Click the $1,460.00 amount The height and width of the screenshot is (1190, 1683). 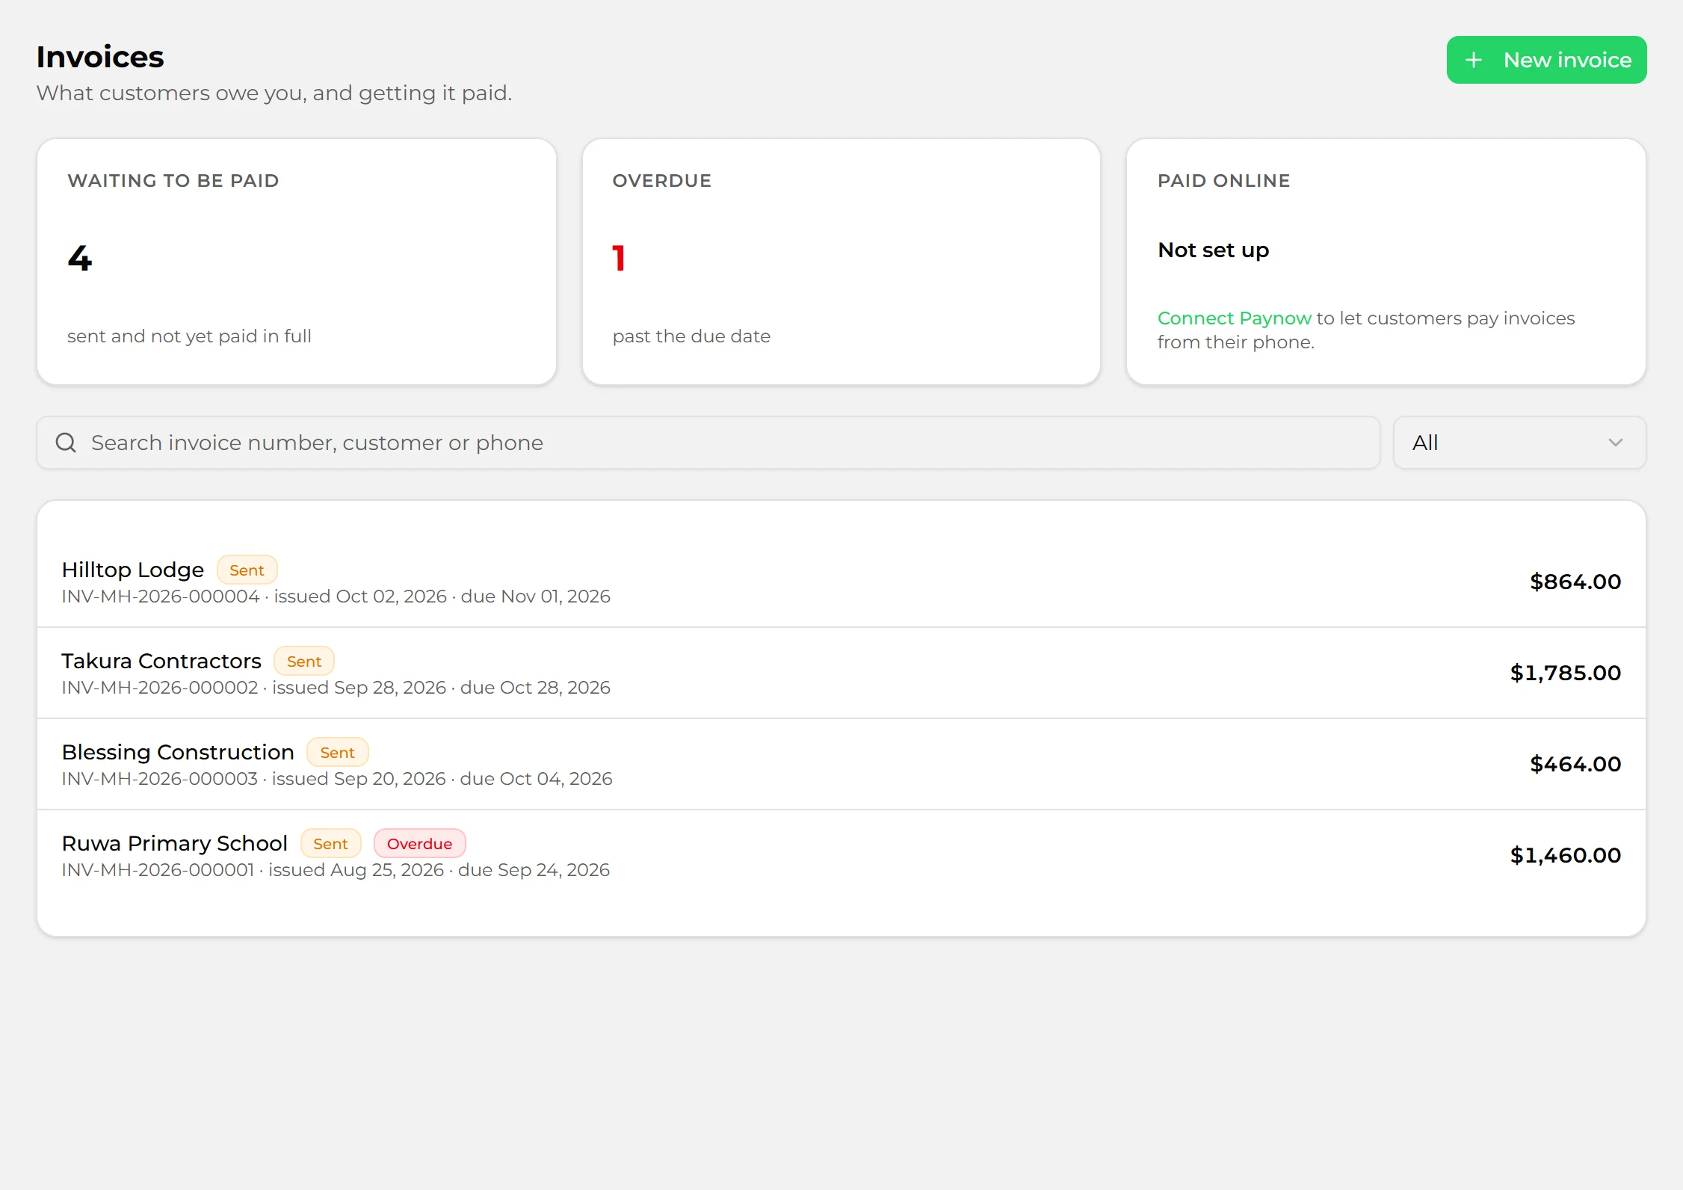coord(1566,855)
